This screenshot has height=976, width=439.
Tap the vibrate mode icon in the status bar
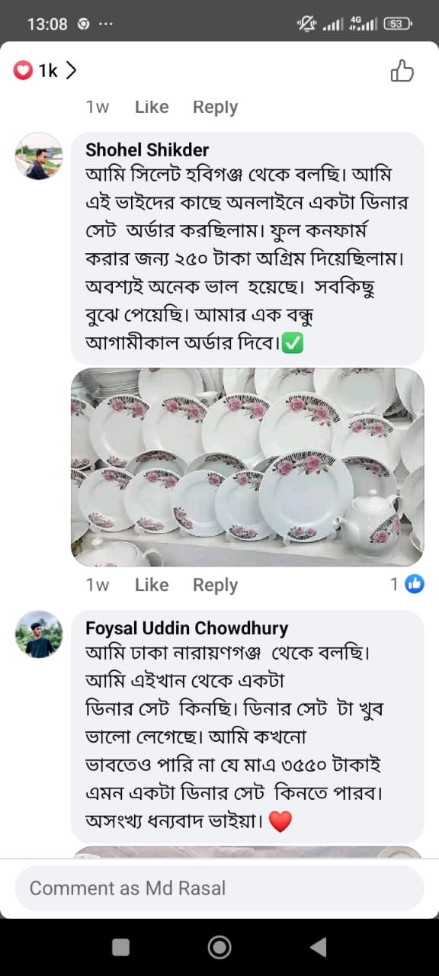coord(307,23)
